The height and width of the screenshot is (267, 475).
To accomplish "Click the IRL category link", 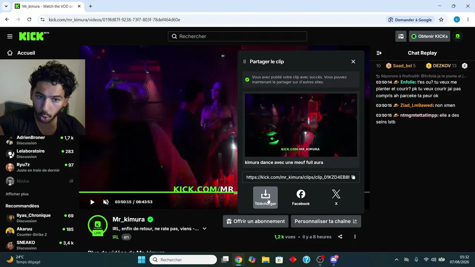I will (116, 237).
